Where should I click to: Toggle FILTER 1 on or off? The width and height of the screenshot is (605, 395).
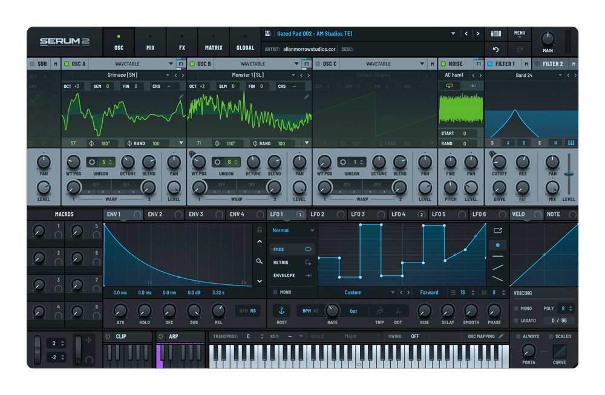click(x=489, y=64)
